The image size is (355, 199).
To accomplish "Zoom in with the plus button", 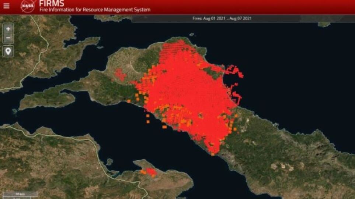I will (8, 29).
